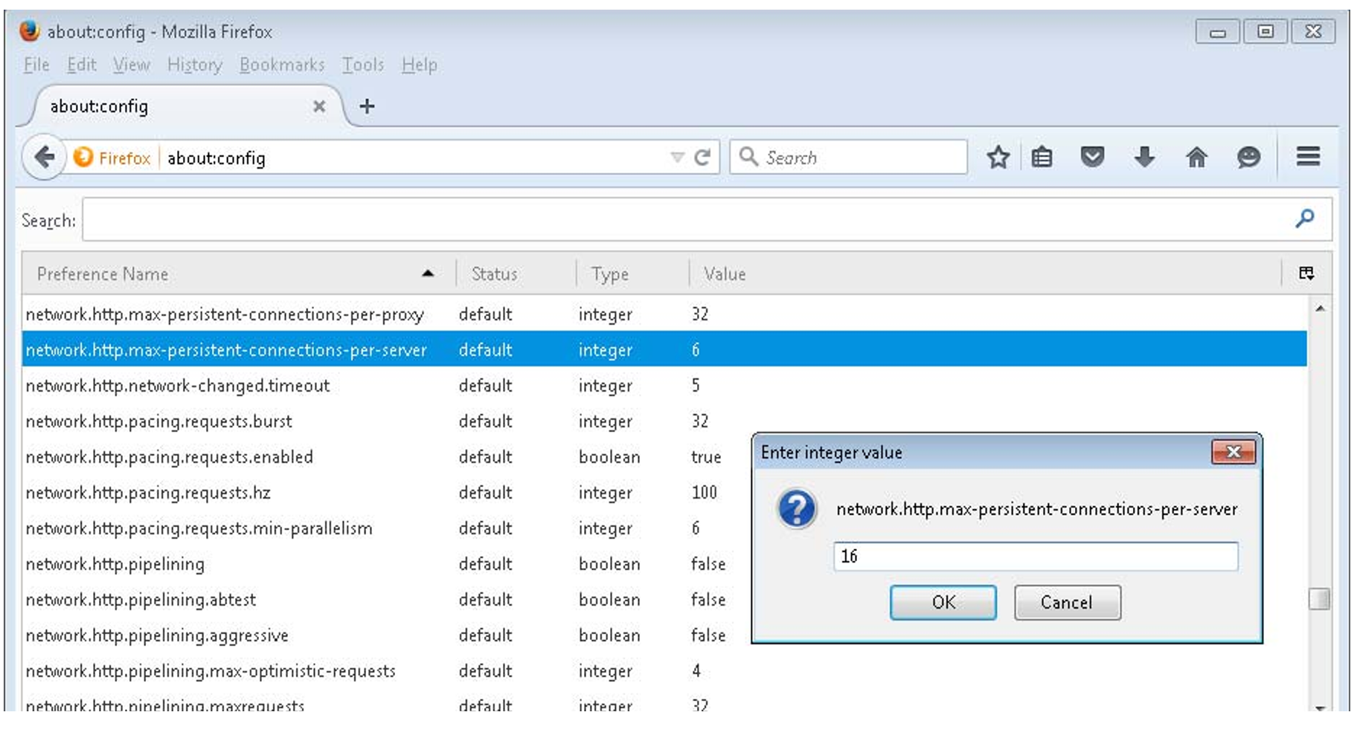
Task: Click the back arrow navigation button
Action: coord(44,158)
